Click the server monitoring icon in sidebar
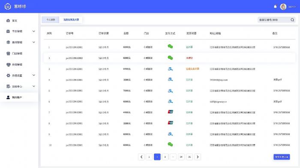 (8, 86)
